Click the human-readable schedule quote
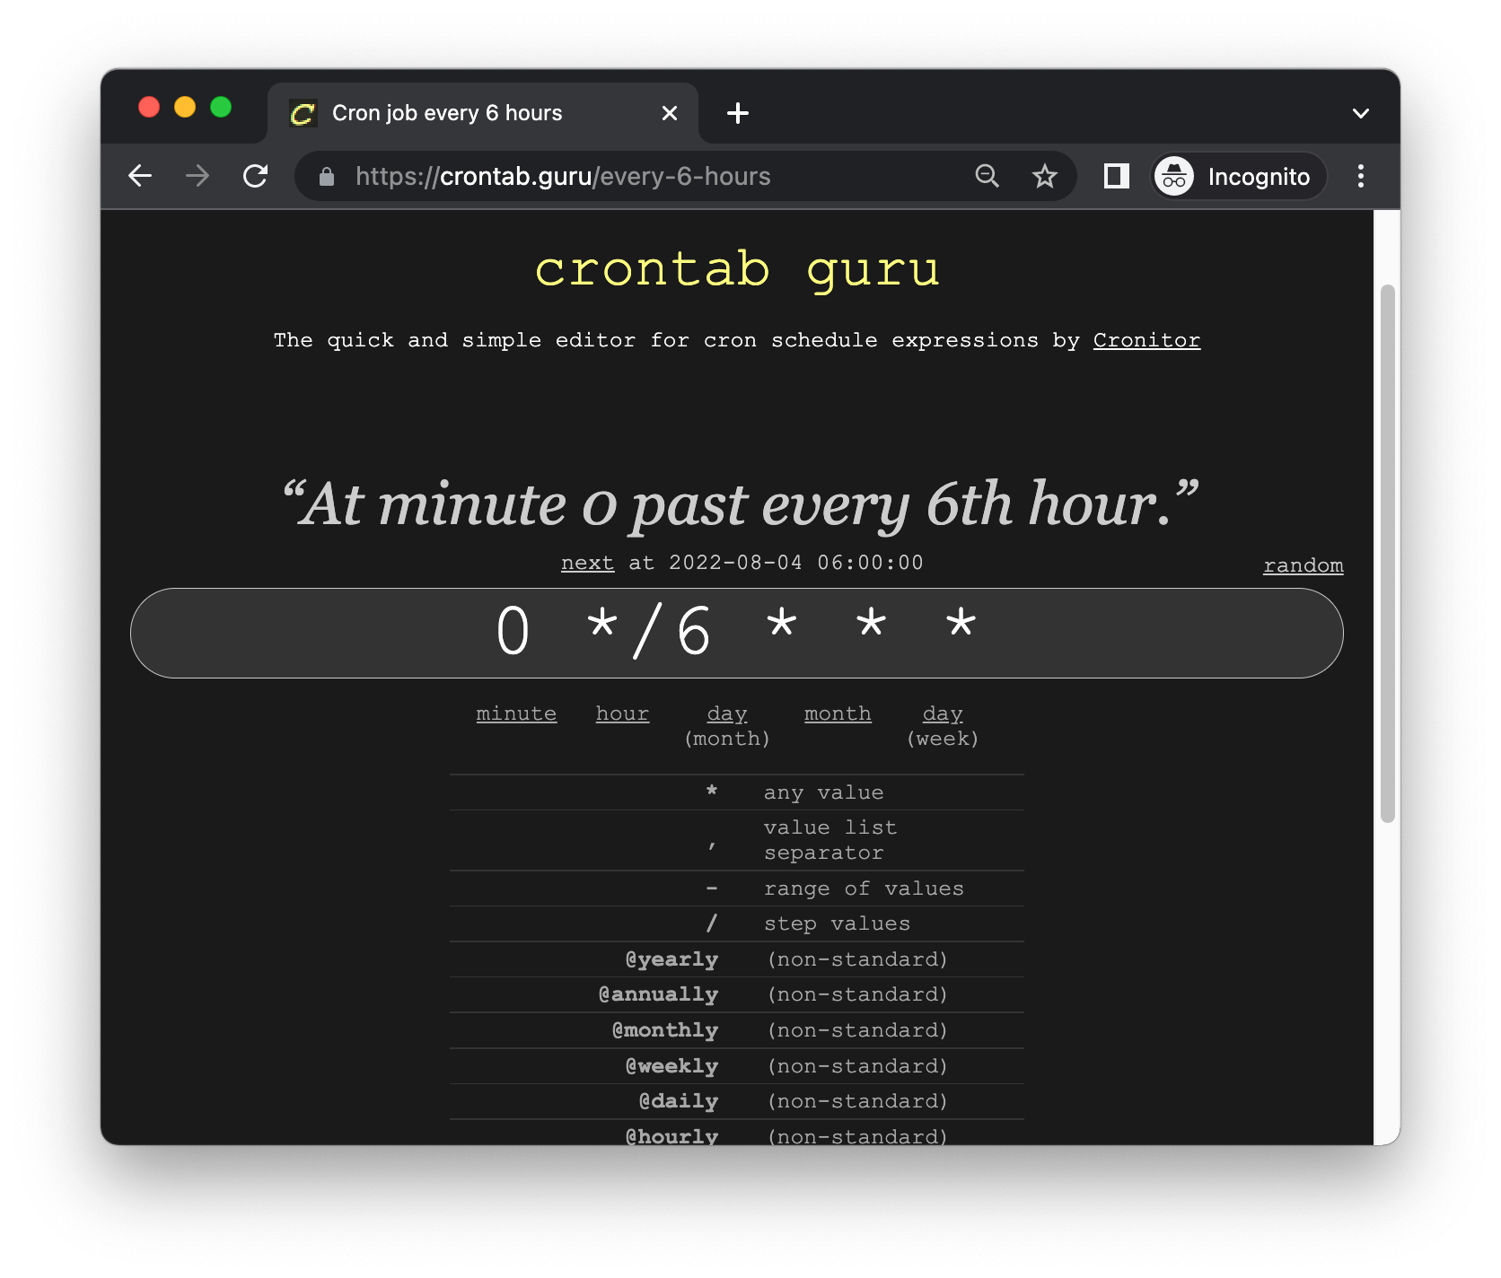 click(x=741, y=504)
